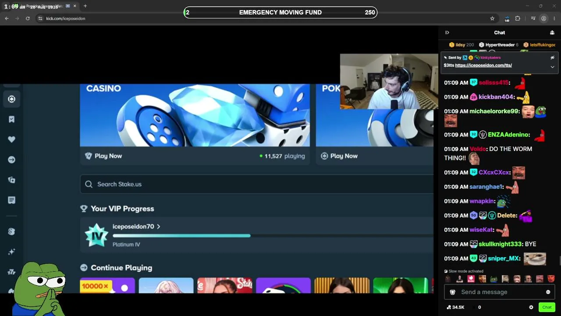Image resolution: width=561 pixels, height=316 pixels.
Task: Open the stacked cards icon in Stake sidebar
Action: point(12,180)
